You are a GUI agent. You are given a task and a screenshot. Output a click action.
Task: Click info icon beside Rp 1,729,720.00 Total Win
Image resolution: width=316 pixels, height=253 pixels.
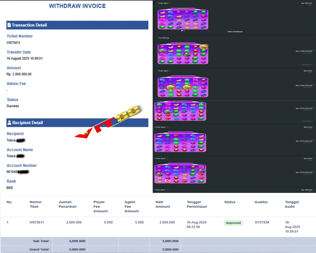tap(313, 50)
